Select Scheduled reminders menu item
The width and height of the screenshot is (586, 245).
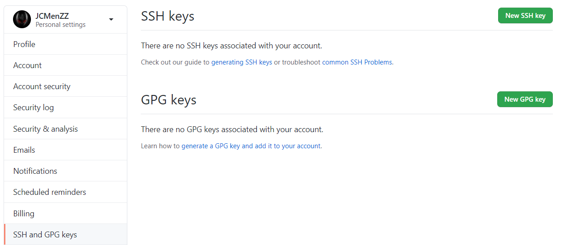pos(49,192)
